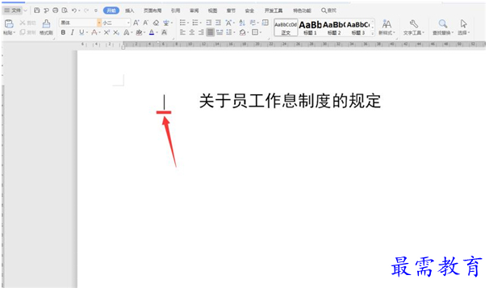Click the Redo arrow
The width and height of the screenshot is (489, 292).
coord(86,10)
